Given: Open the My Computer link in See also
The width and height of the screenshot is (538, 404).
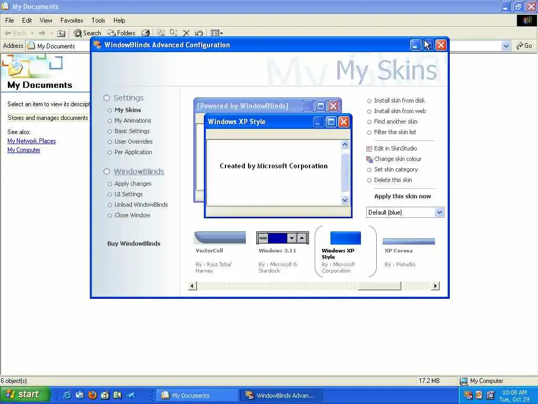Looking at the screenshot, I should click(24, 150).
